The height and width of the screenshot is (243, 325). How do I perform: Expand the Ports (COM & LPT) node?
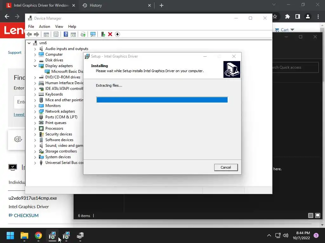35,117
